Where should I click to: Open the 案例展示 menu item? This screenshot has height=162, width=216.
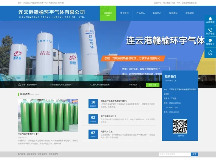pyautogui.click(x=173, y=13)
